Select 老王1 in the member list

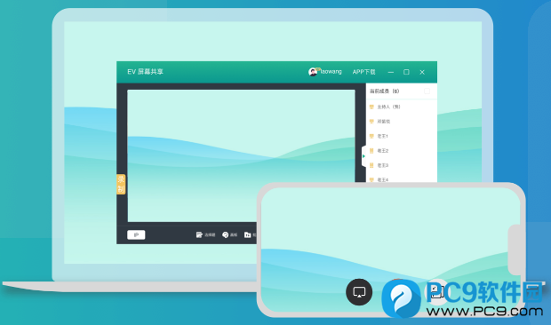coord(383,136)
